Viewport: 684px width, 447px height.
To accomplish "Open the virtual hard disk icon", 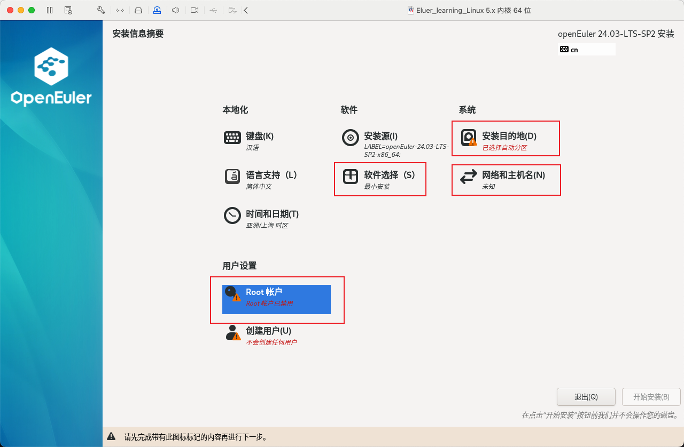I will [x=138, y=10].
